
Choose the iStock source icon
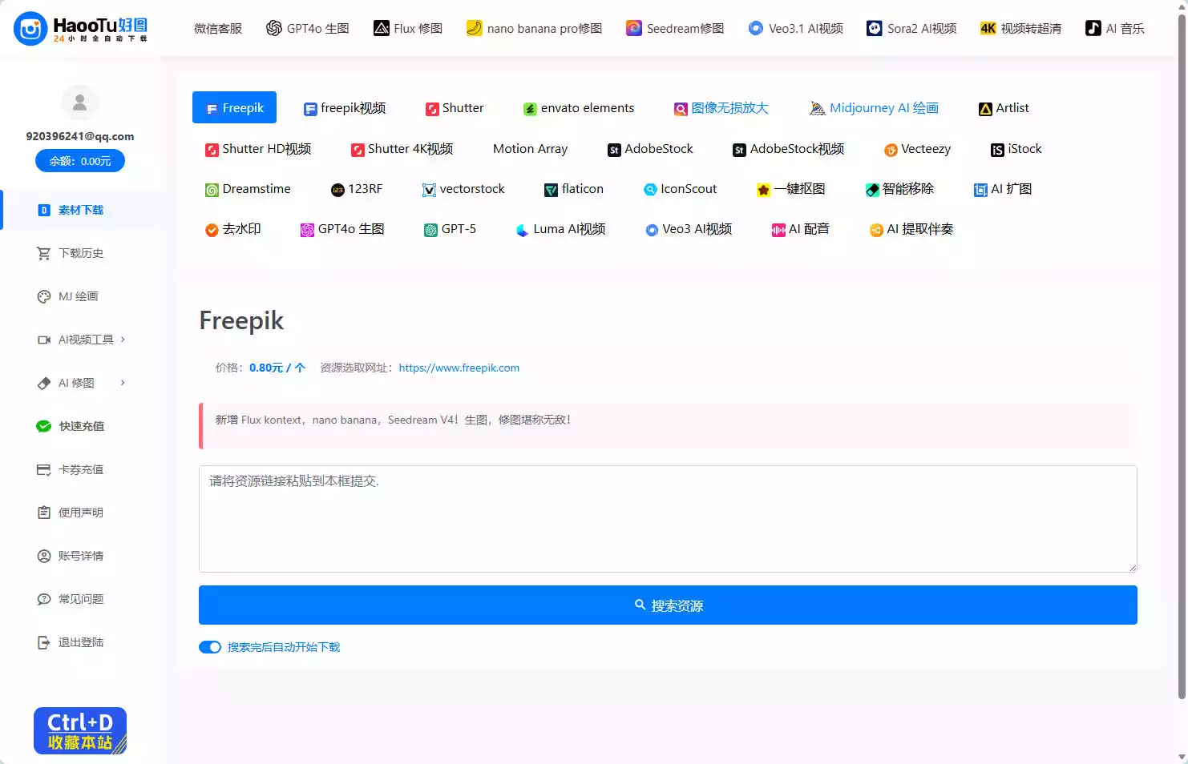coord(997,150)
